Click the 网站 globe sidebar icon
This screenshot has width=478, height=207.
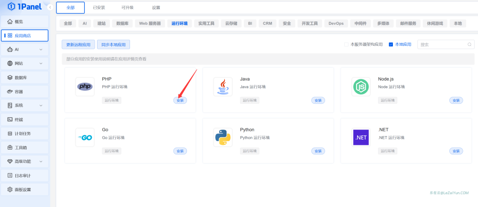click(10, 64)
